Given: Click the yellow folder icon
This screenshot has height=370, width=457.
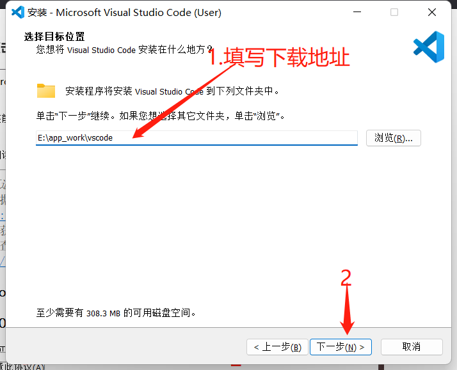Looking at the screenshot, I should 46,91.
